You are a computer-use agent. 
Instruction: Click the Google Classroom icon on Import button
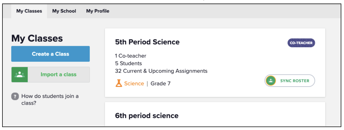[x=20, y=75]
